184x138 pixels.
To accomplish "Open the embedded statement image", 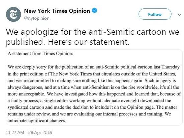I will coord(94,88).
